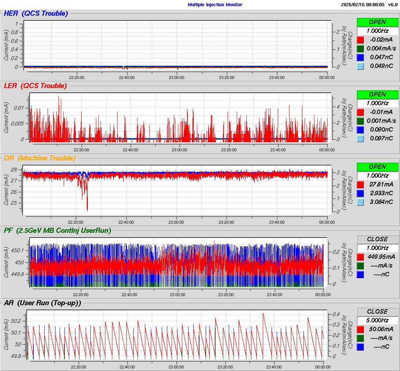Screen dimensions: 400x371
Task: Toggle the DR green OPEN status button
Action: [377, 167]
